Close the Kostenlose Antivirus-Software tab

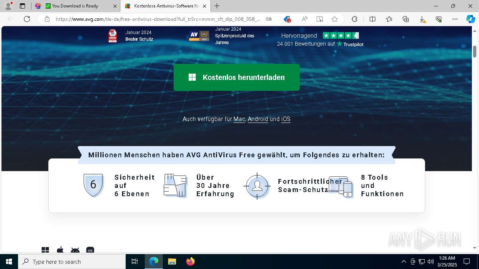(x=205, y=6)
